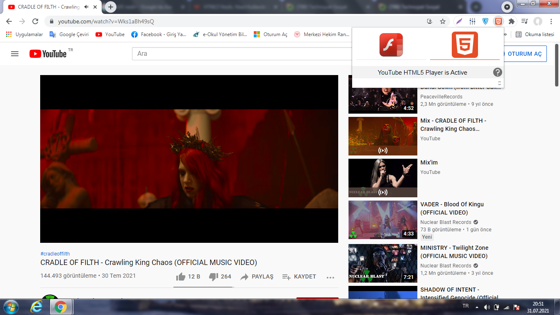Click the VADER - Blood Of Kingu title
This screenshot has height=315, width=560.
point(452,208)
